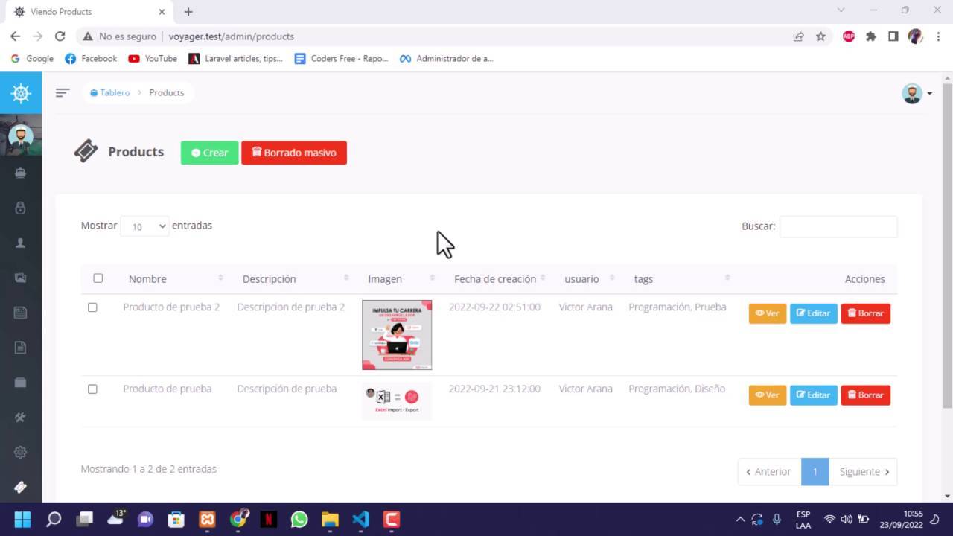Go to Tablero breadcrumb link

(115, 92)
